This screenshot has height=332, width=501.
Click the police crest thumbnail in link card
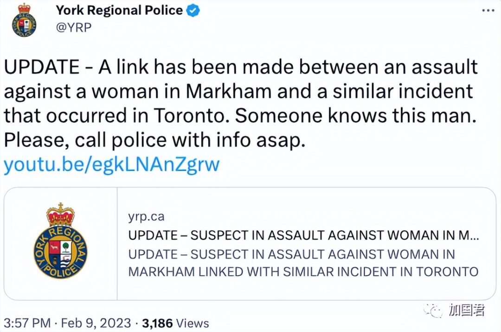(60, 244)
